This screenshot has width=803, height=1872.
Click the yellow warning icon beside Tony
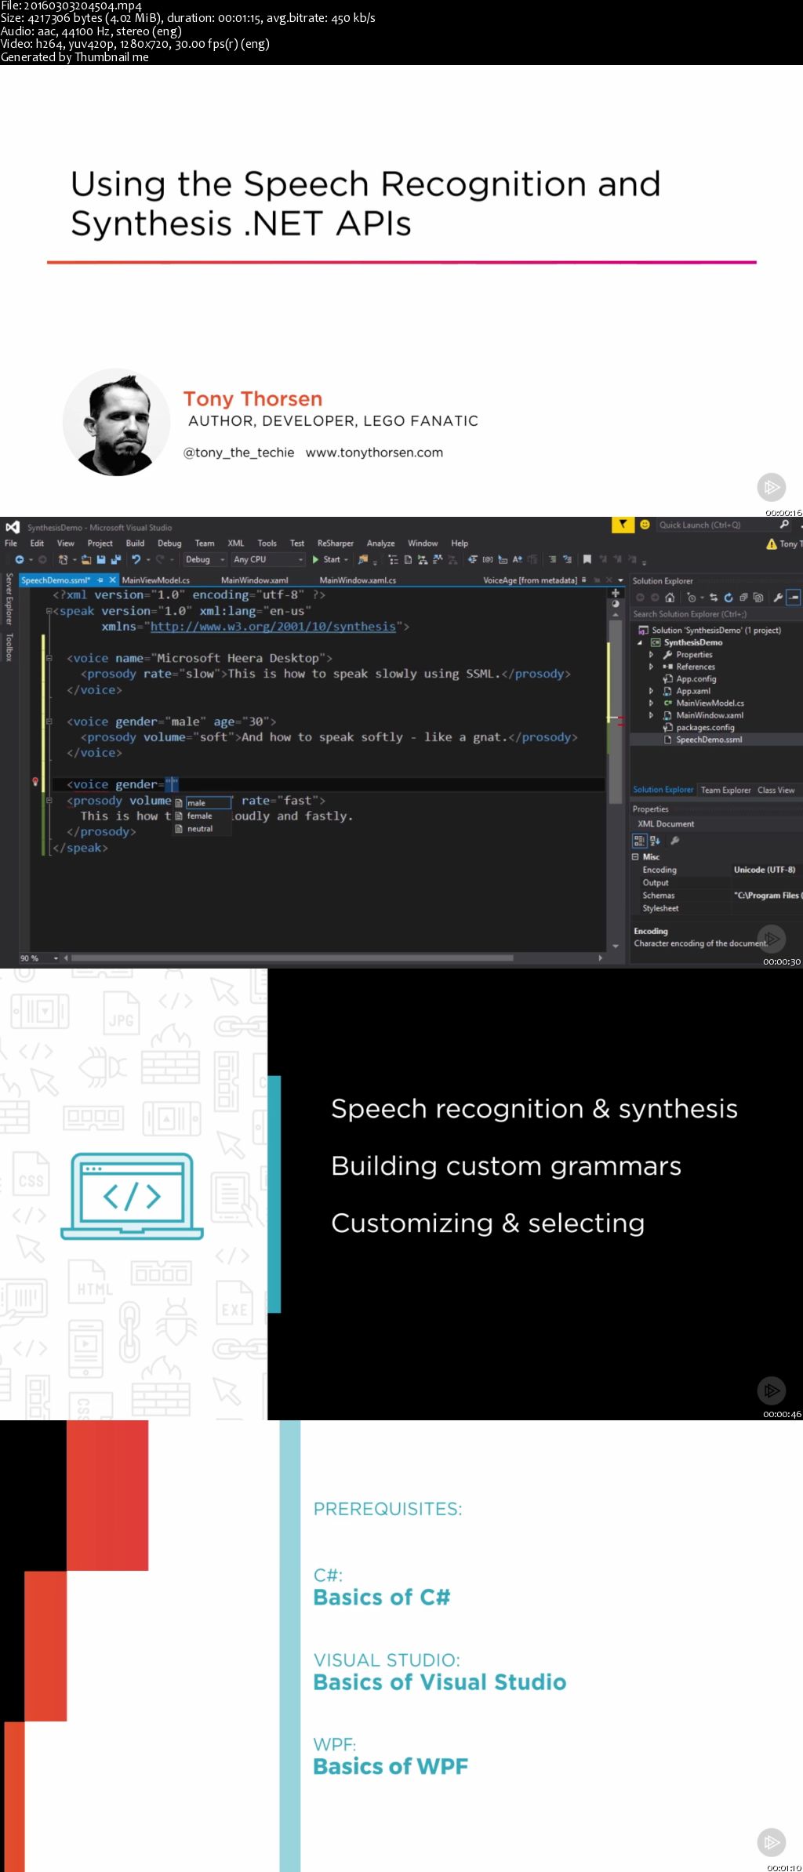(x=772, y=543)
